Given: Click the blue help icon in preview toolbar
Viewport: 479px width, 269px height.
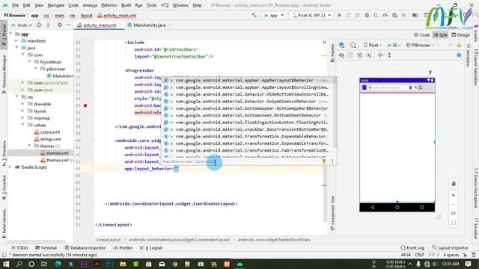Looking at the screenshot, I should click(x=459, y=55).
